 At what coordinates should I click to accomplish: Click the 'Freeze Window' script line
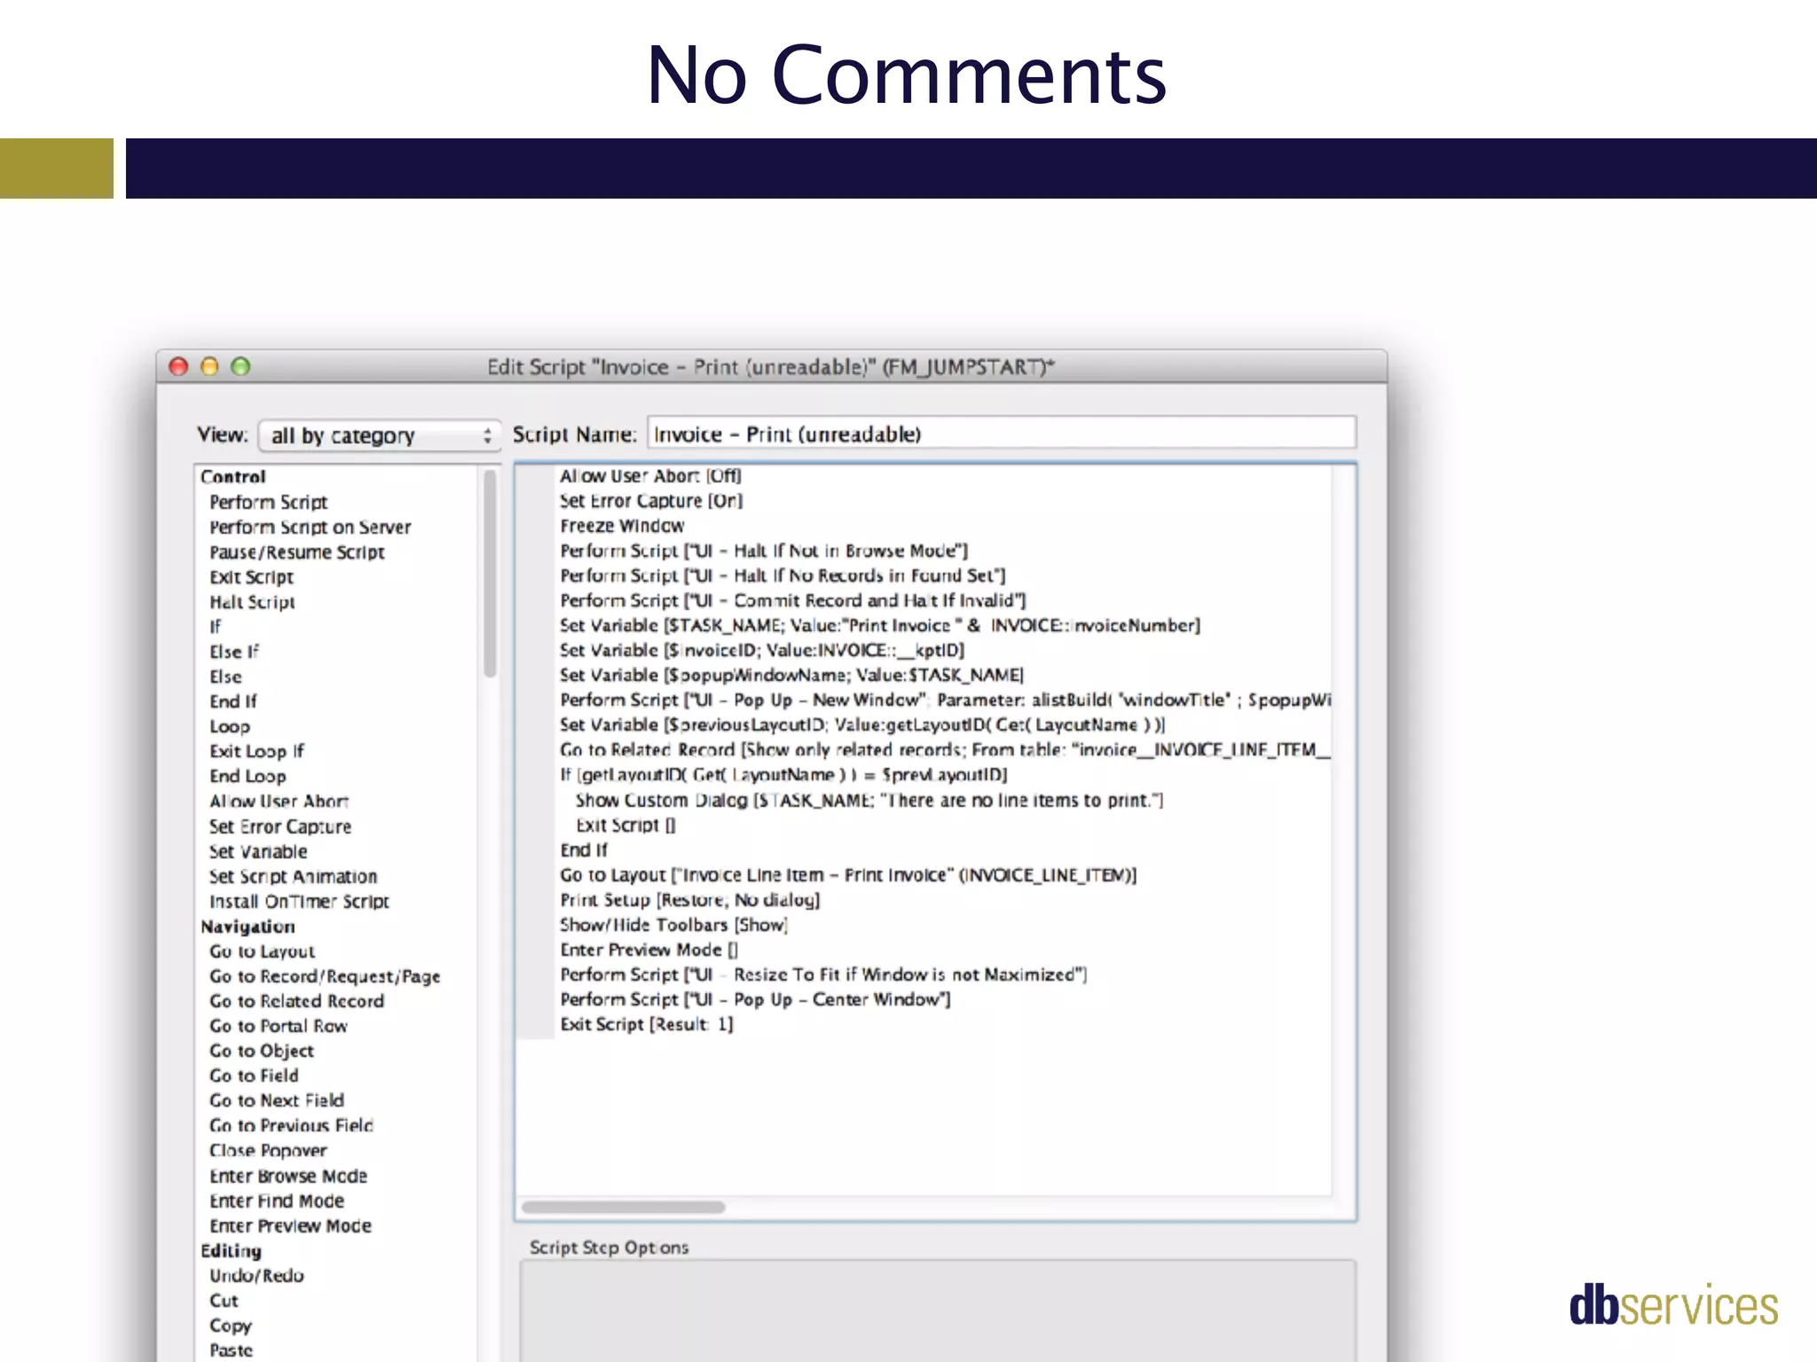(622, 526)
